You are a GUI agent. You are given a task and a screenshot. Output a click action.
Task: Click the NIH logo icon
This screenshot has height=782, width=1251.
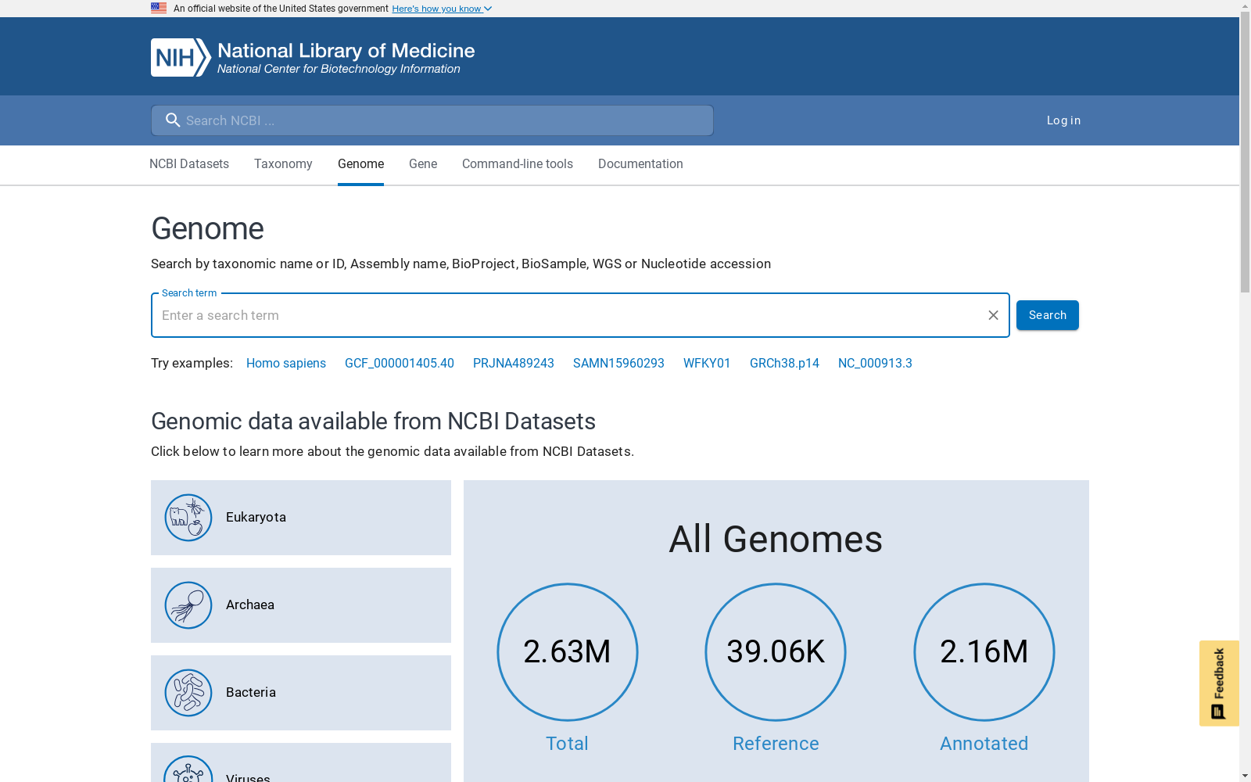click(x=181, y=57)
